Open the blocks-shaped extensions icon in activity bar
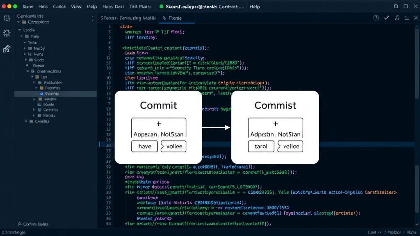Image resolution: width=420 pixels, height=236 pixels. click(7, 49)
